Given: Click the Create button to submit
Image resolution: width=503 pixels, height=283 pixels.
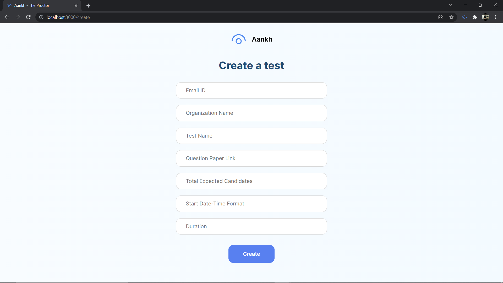Looking at the screenshot, I should tap(251, 254).
